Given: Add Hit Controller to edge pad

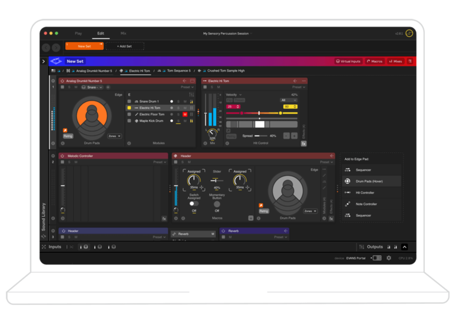Looking at the screenshot, I should point(372,193).
